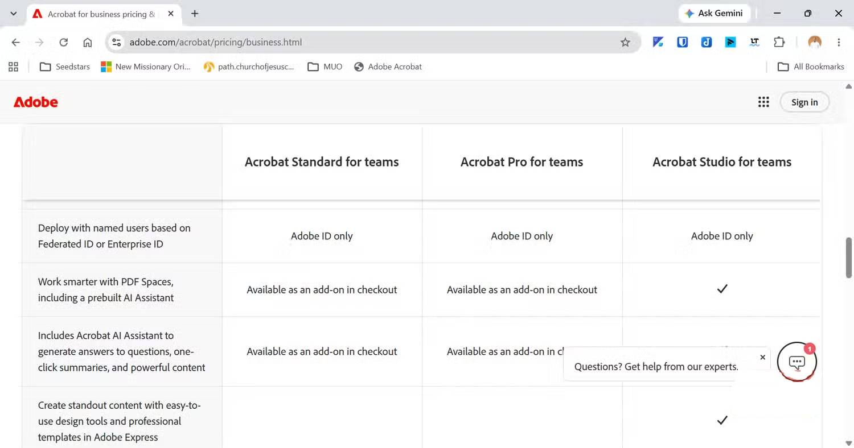Open a new browser tab
Screen dimensions: 854x448
195,14
